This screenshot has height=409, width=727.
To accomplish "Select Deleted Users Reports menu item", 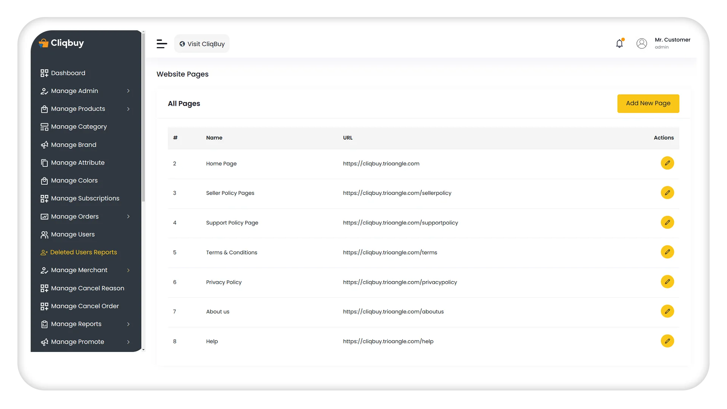I will (x=83, y=252).
